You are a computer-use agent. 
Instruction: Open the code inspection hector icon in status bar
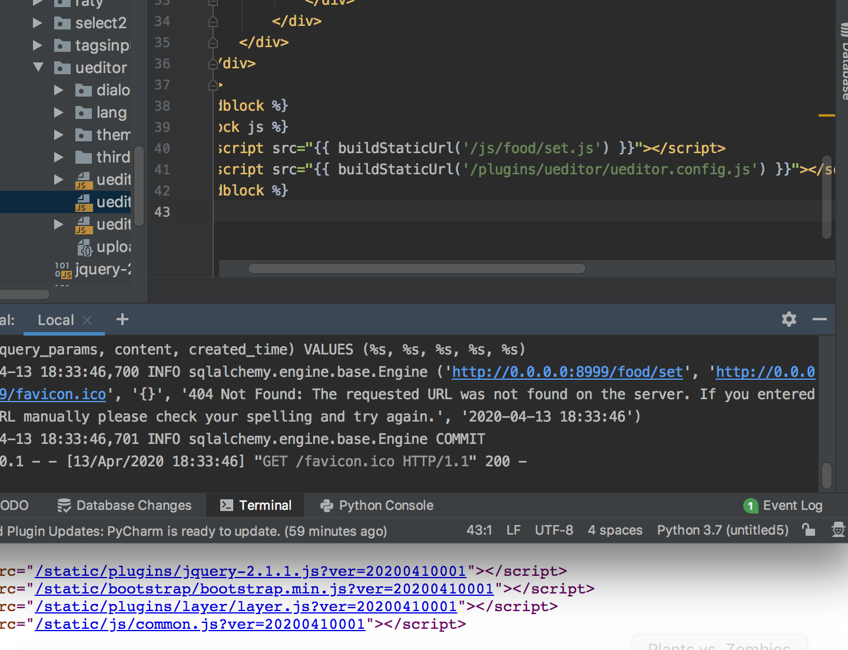pyautogui.click(x=838, y=530)
